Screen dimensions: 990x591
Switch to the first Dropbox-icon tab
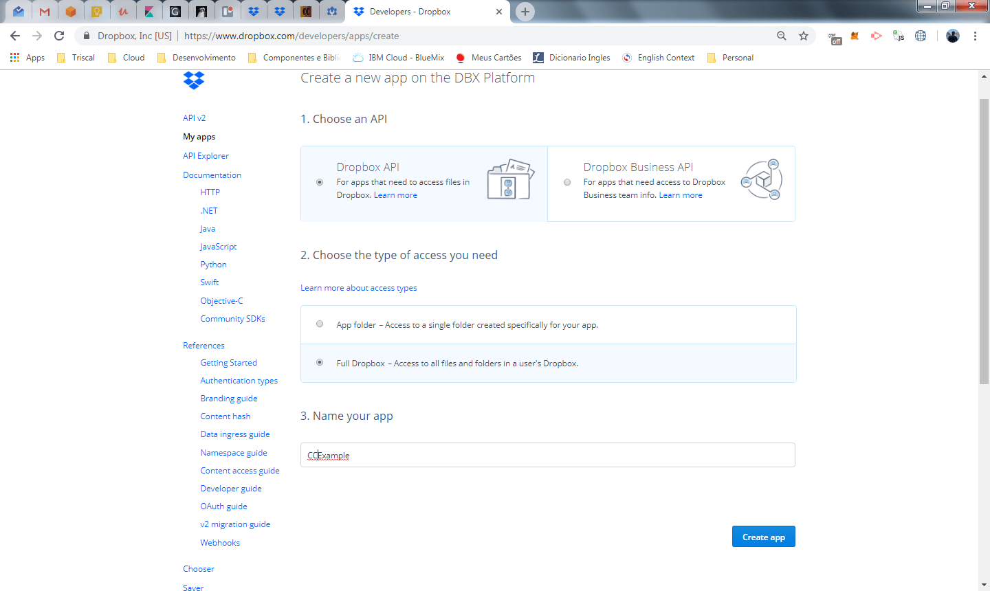(254, 12)
